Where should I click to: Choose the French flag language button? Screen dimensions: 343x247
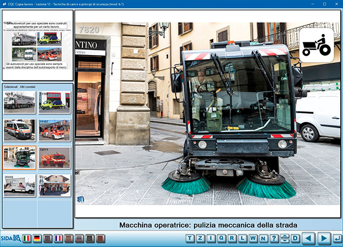tap(58, 238)
